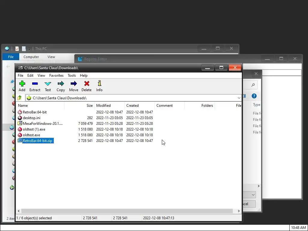The image size is (308, 231).
Task: Switch to Computer tab in This PC
Action: pyautogui.click(x=31, y=57)
